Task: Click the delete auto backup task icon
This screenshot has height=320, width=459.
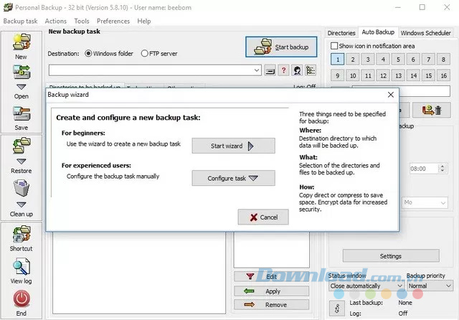Action: pyautogui.click(x=432, y=110)
